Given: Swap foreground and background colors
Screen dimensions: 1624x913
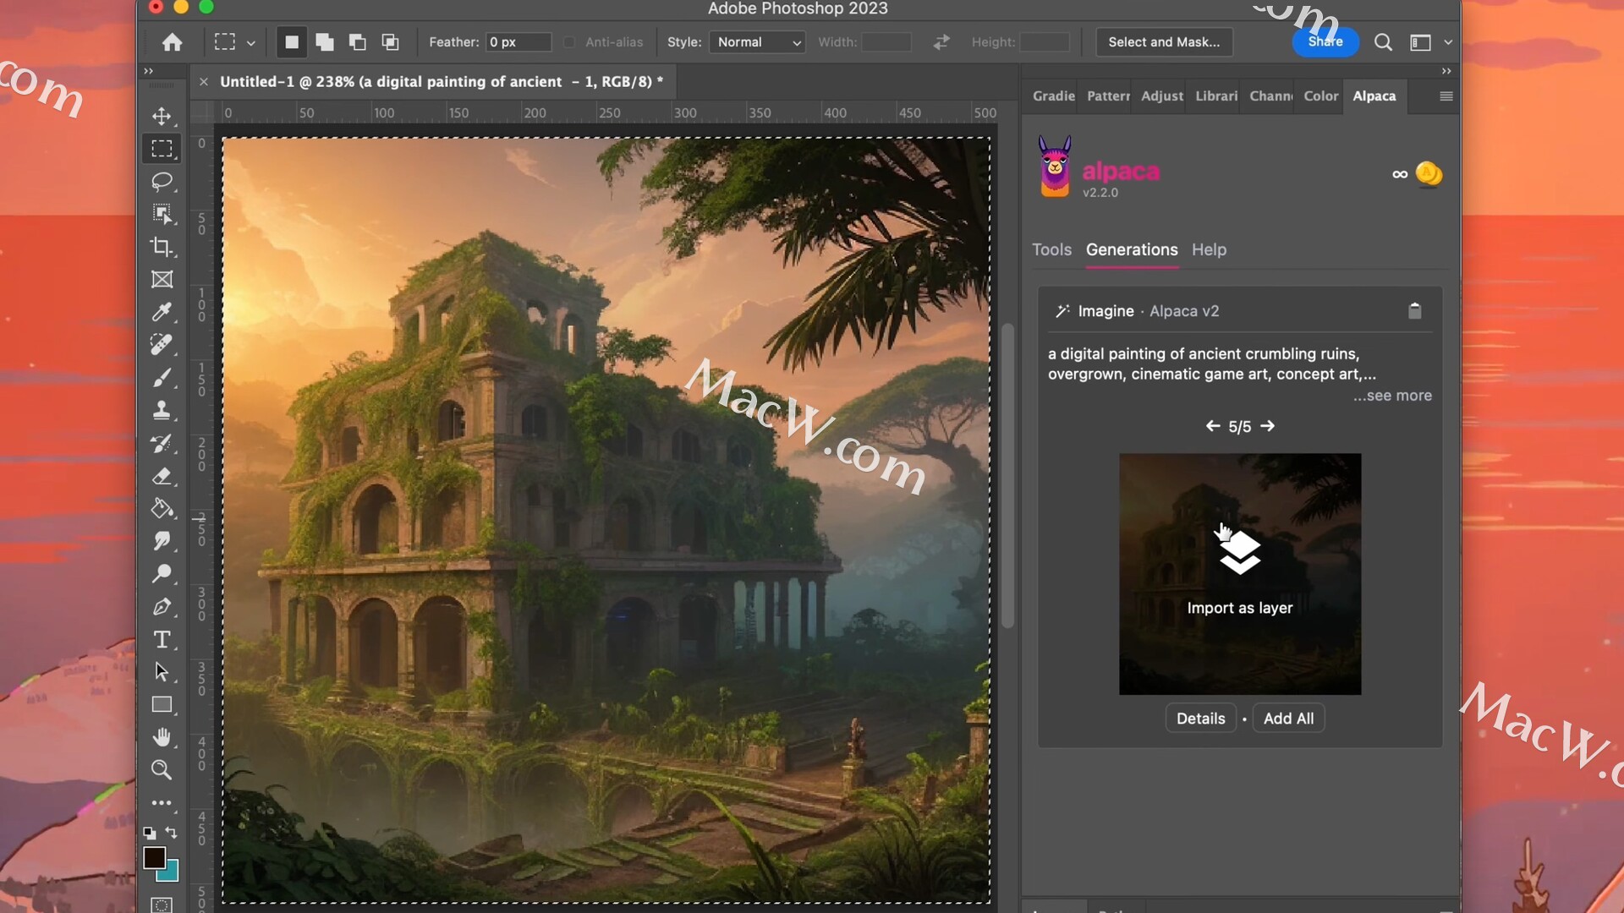Looking at the screenshot, I should 172,832.
